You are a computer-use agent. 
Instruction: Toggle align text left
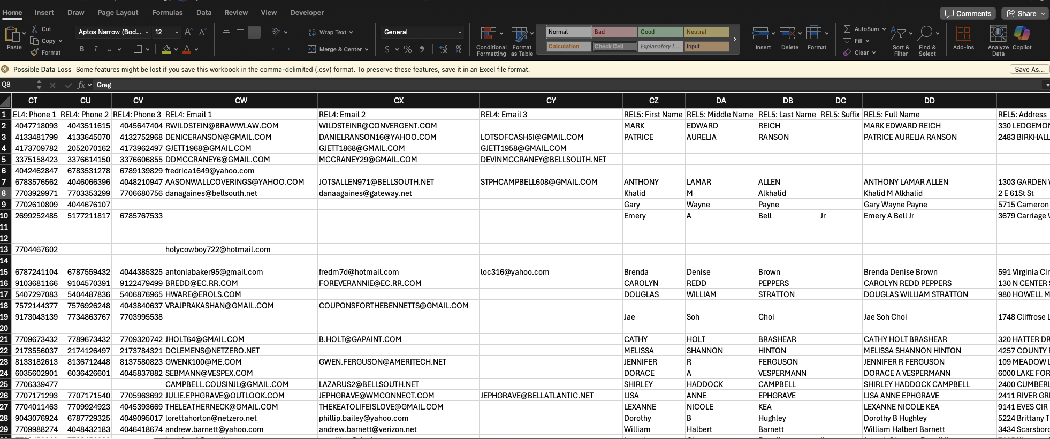[x=226, y=49]
